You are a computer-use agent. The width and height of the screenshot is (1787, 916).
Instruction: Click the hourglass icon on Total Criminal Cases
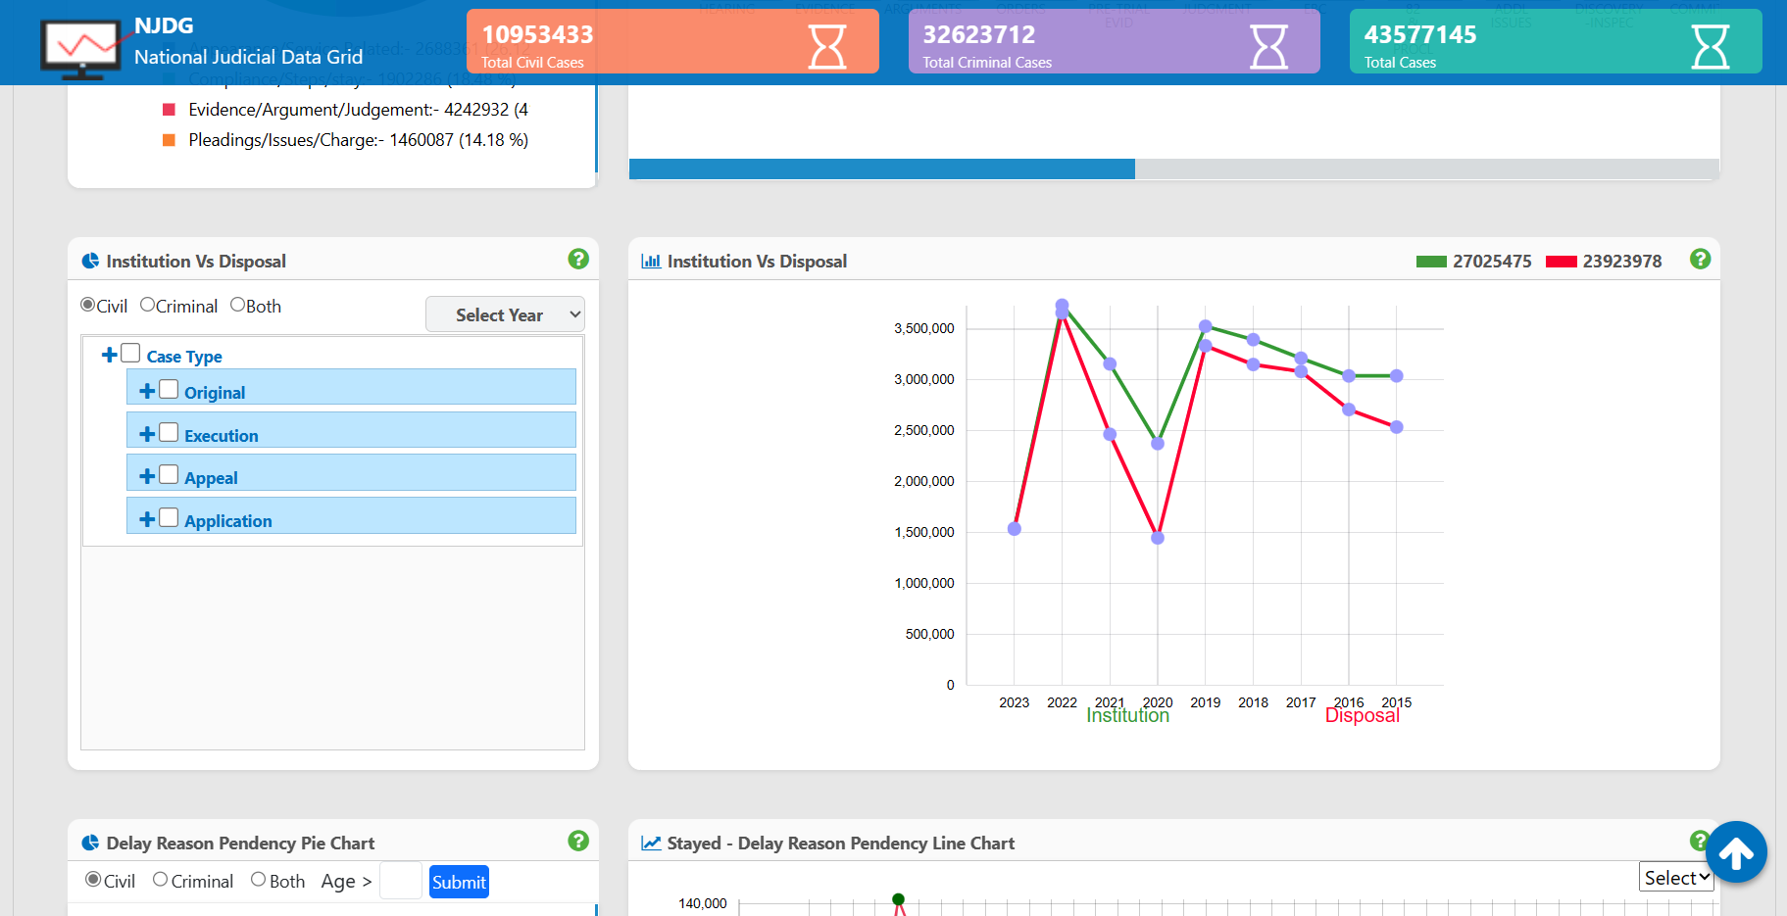(1268, 46)
